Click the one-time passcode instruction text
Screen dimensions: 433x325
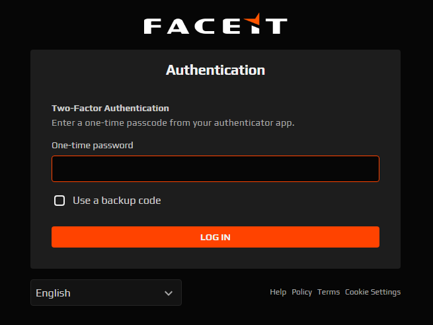(173, 123)
